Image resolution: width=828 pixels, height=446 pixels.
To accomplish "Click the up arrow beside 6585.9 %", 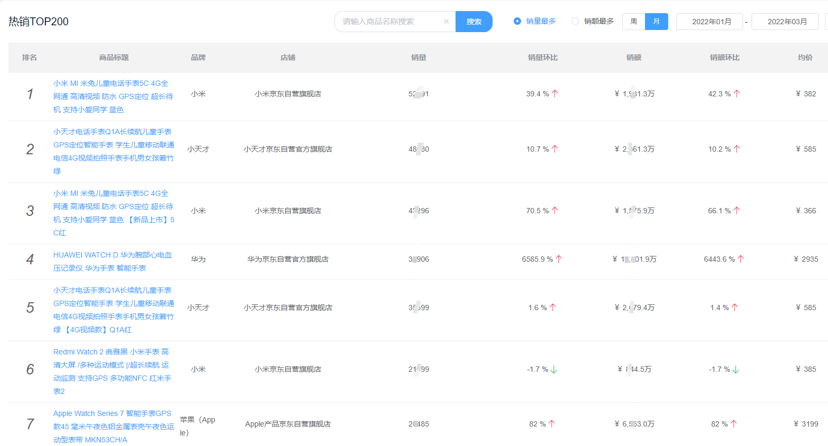I will (559, 259).
